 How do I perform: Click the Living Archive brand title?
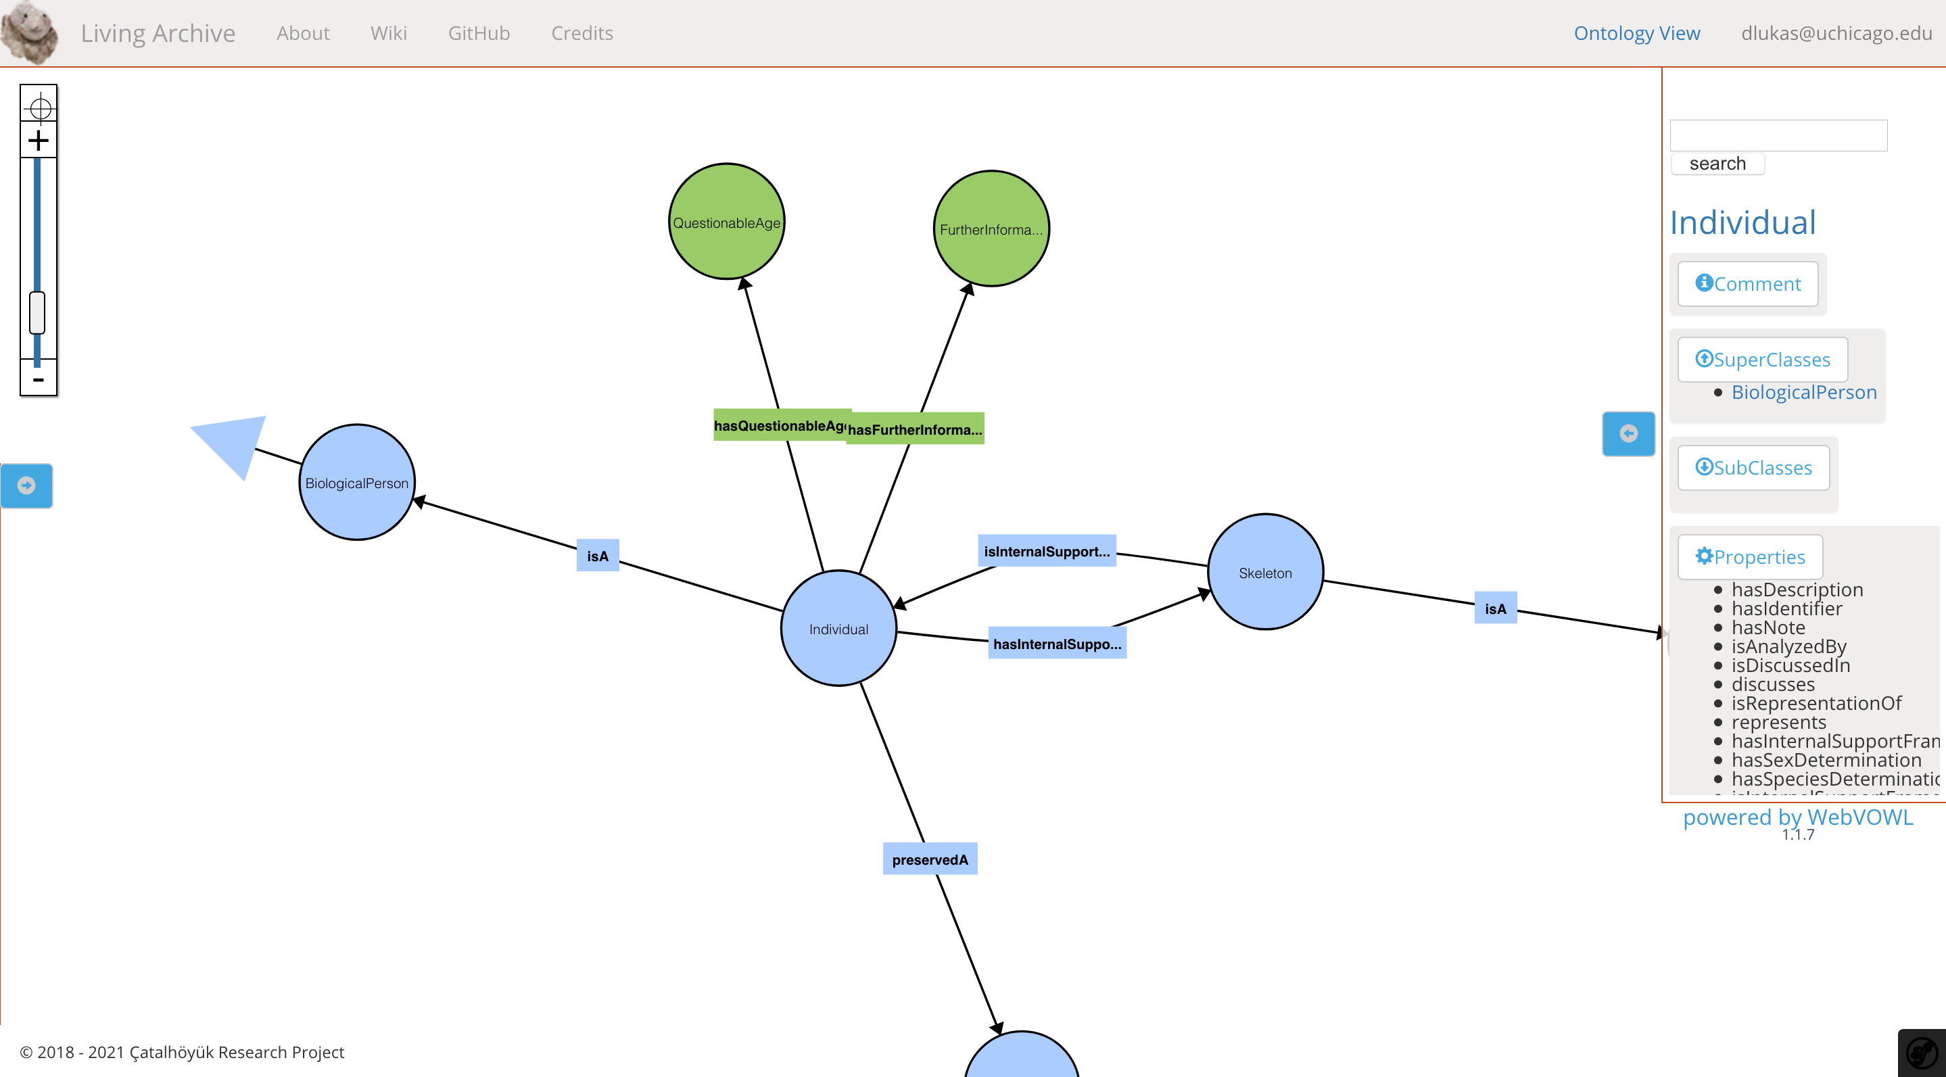click(158, 33)
